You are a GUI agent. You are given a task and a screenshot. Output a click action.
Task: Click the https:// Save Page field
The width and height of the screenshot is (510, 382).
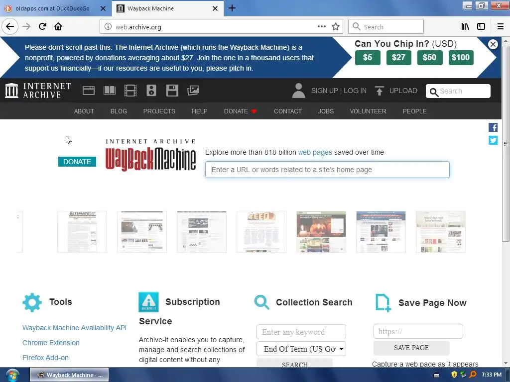click(x=418, y=331)
